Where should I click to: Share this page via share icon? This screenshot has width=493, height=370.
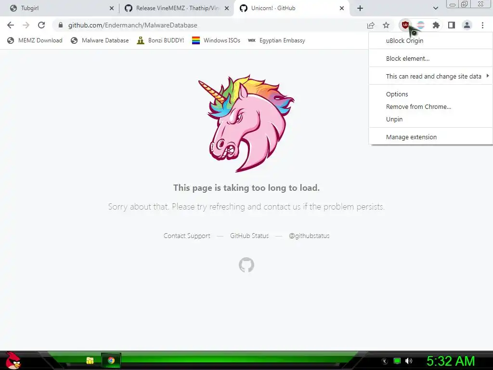click(371, 25)
